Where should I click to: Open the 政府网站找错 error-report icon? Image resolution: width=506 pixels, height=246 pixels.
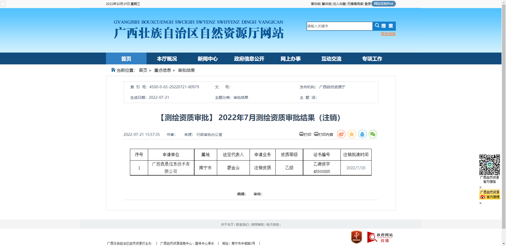coord(379,237)
